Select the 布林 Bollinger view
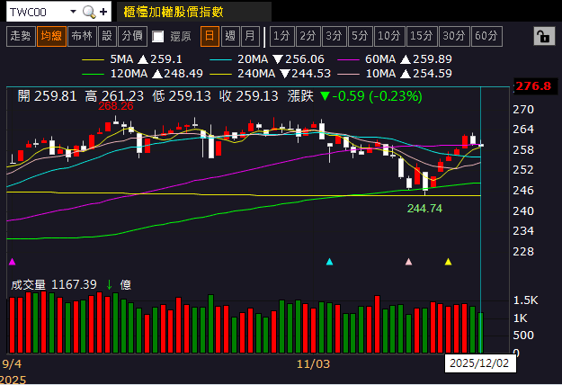Image resolution: width=562 pixels, height=385 pixels. click(82, 36)
